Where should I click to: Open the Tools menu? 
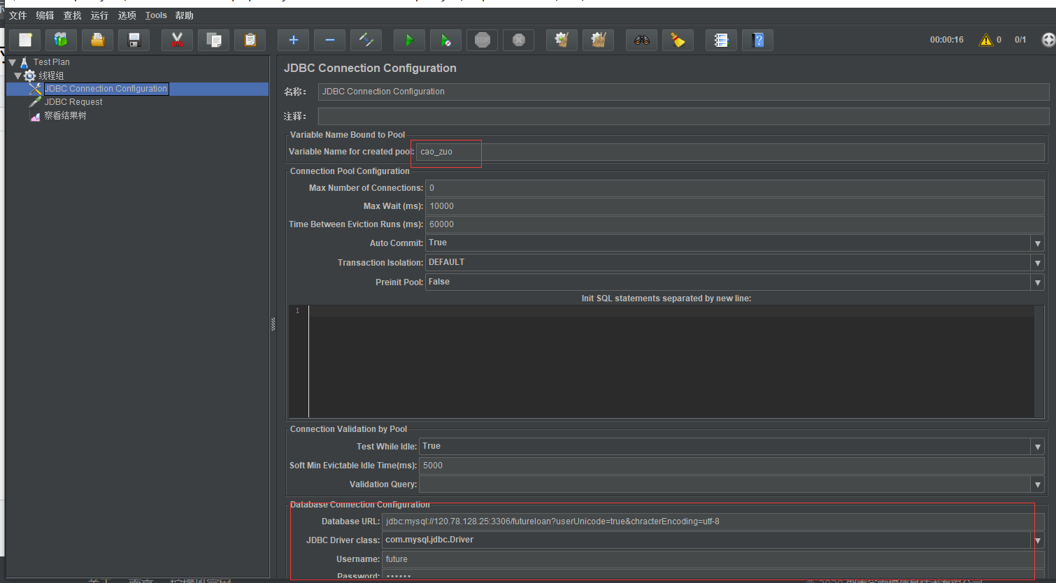tap(156, 15)
